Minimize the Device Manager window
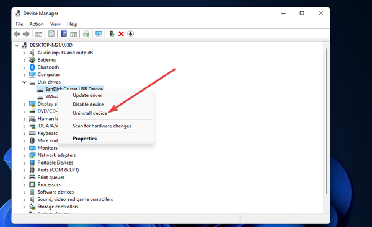Viewport: 372px width, 227px height. [x=283, y=13]
